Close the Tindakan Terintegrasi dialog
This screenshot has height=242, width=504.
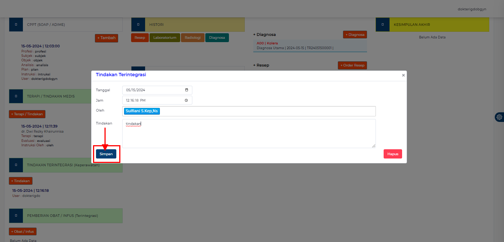pyautogui.click(x=403, y=75)
